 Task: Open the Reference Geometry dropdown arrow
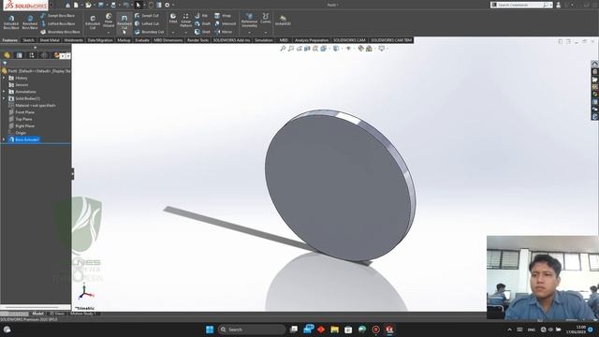249,33
